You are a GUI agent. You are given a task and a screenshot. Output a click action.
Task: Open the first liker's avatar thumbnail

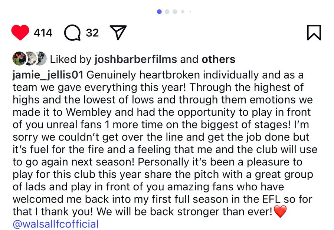click(19, 58)
